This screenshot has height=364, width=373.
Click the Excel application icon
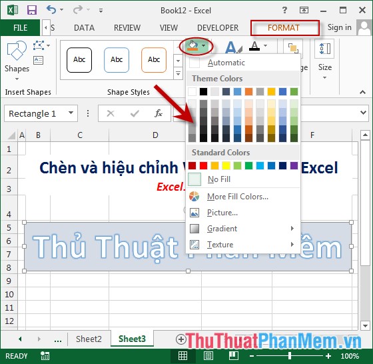tap(13, 10)
